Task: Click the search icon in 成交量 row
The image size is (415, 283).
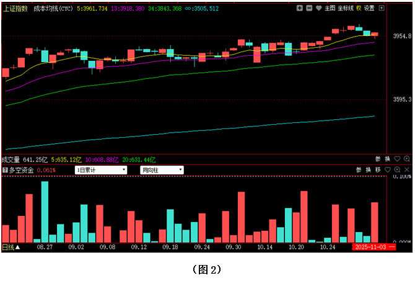Action: (x=407, y=159)
